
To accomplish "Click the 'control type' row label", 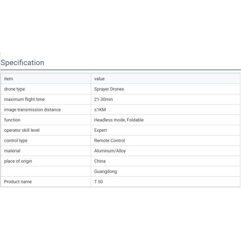I will (x=16, y=141).
